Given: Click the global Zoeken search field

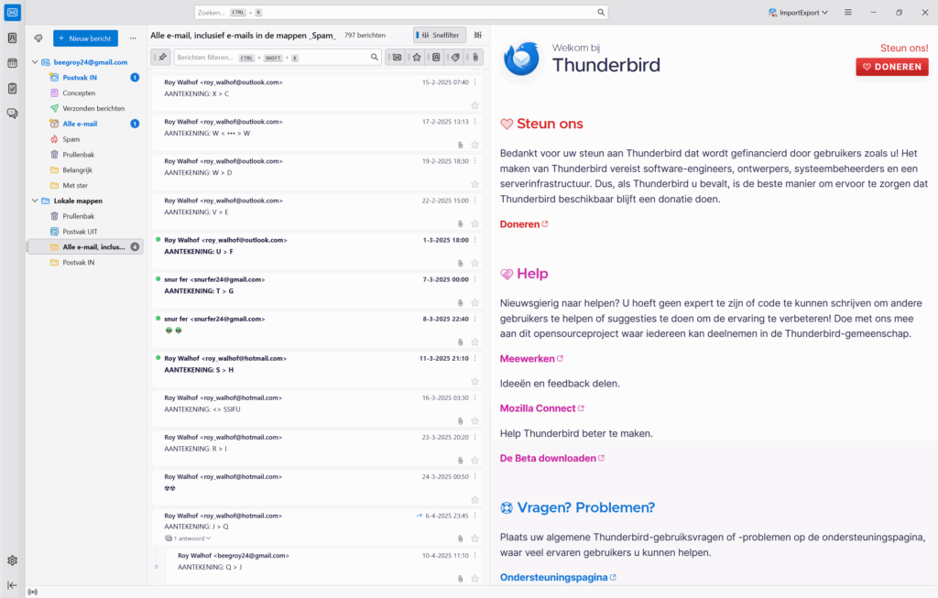Looking at the screenshot, I should 401,12.
